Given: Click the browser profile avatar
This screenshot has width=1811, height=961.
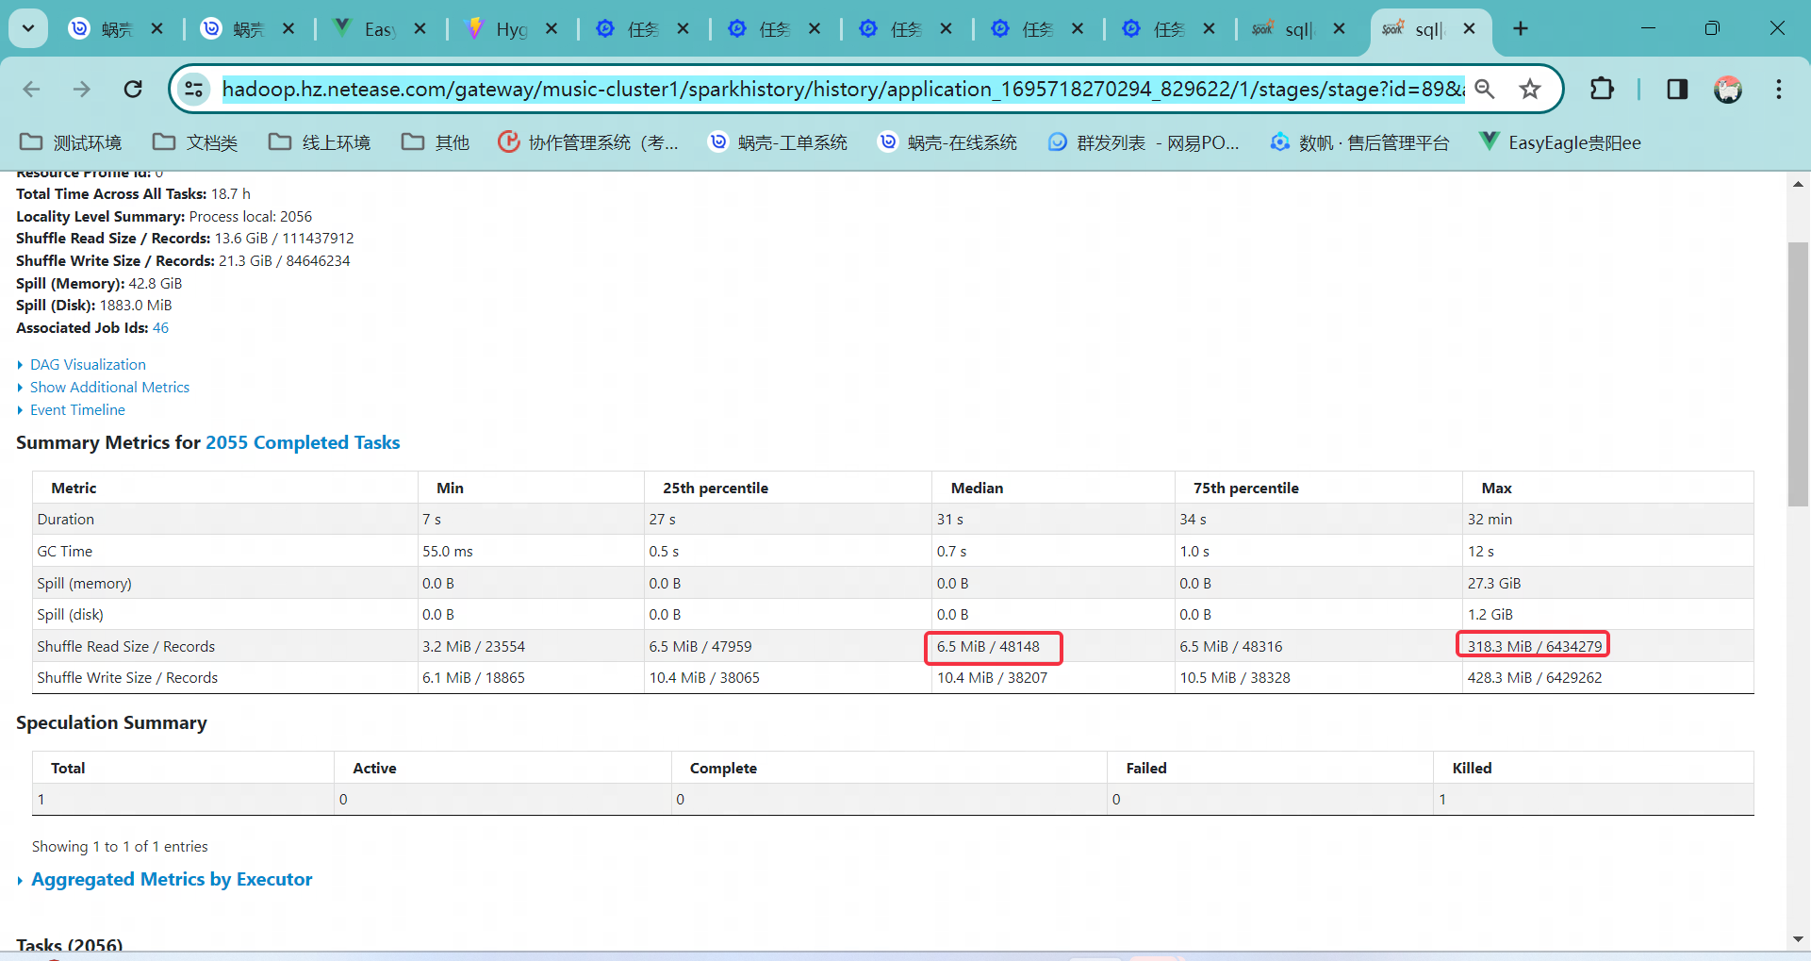Looking at the screenshot, I should (x=1729, y=89).
